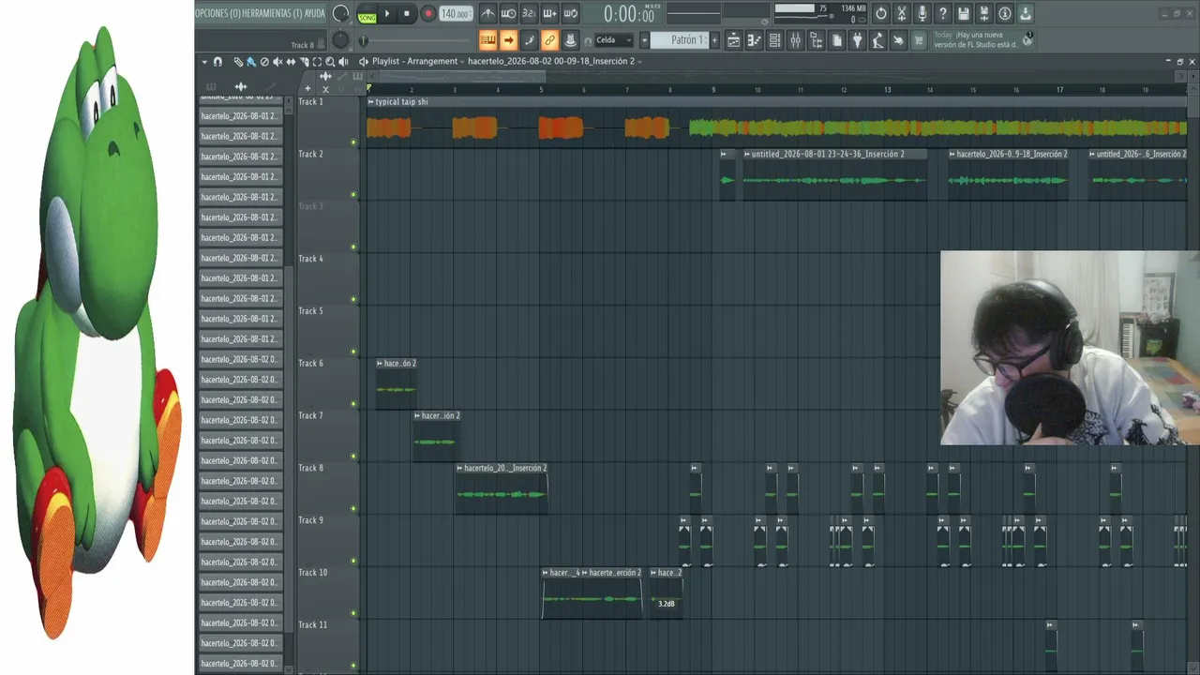Open the Mixer view button
This screenshot has height=675, width=1200.
click(x=795, y=40)
